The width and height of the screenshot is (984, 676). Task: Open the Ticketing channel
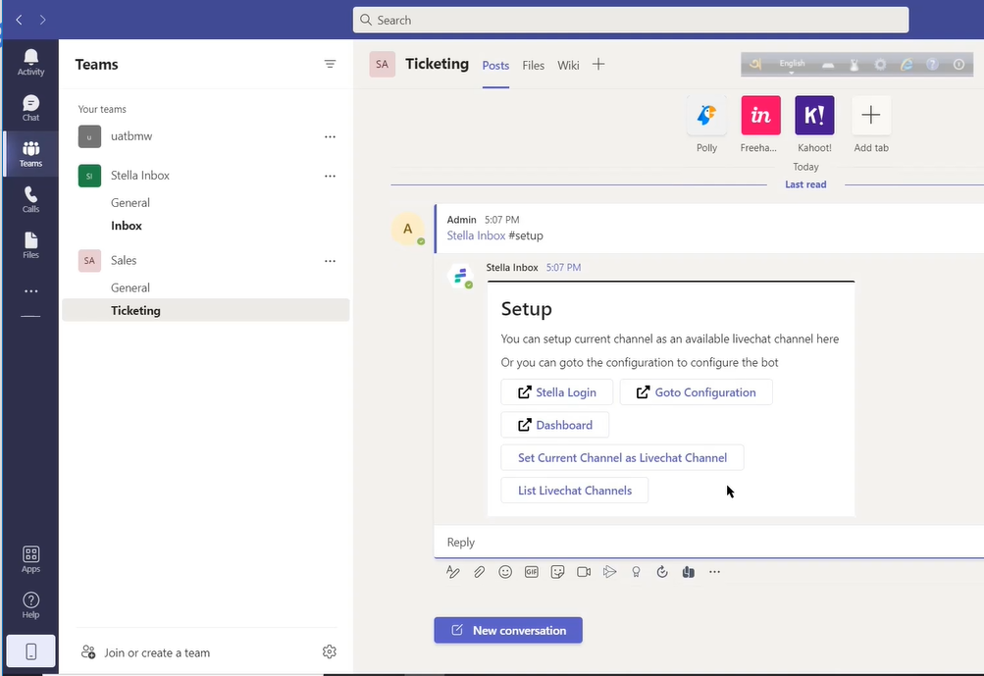tap(206, 310)
